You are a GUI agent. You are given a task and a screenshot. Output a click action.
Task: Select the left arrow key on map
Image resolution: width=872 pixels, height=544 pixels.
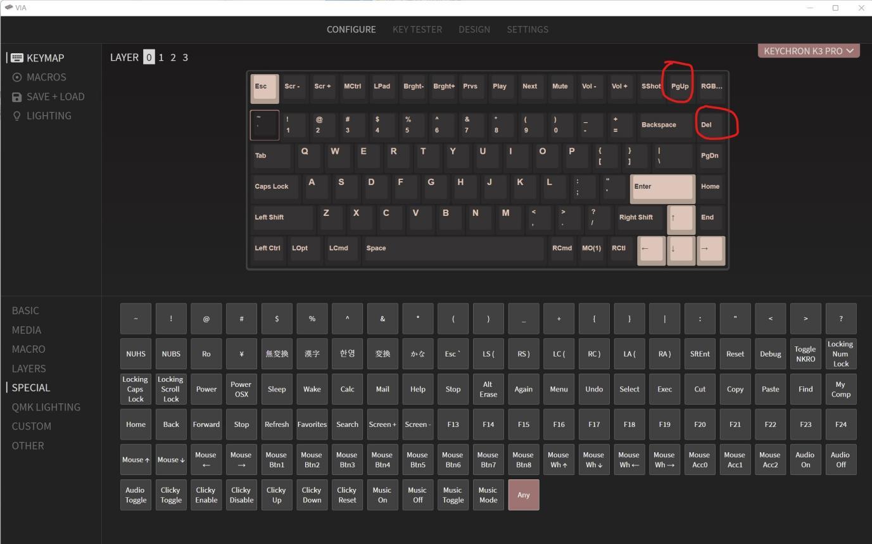click(651, 250)
